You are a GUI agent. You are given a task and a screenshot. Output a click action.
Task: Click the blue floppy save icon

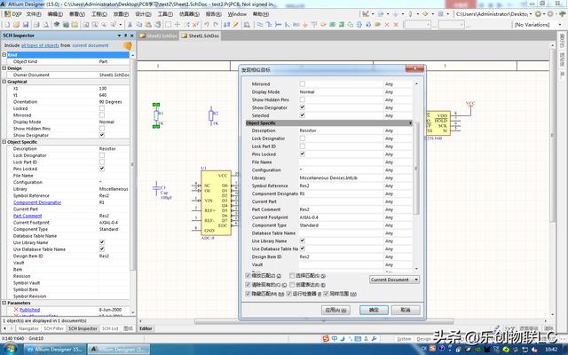(26, 25)
